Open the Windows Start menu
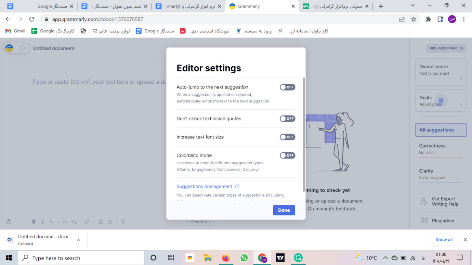This screenshot has height=265, width=472. click(x=9, y=258)
